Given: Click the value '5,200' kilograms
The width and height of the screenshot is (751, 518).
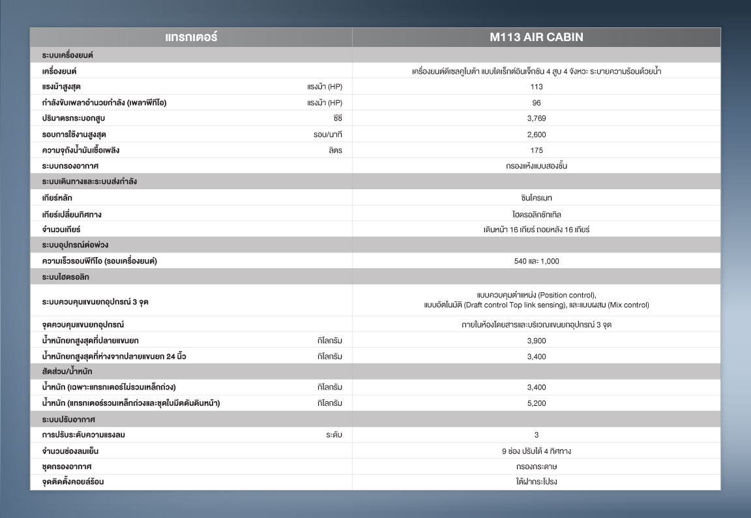Looking at the screenshot, I should [x=537, y=403].
